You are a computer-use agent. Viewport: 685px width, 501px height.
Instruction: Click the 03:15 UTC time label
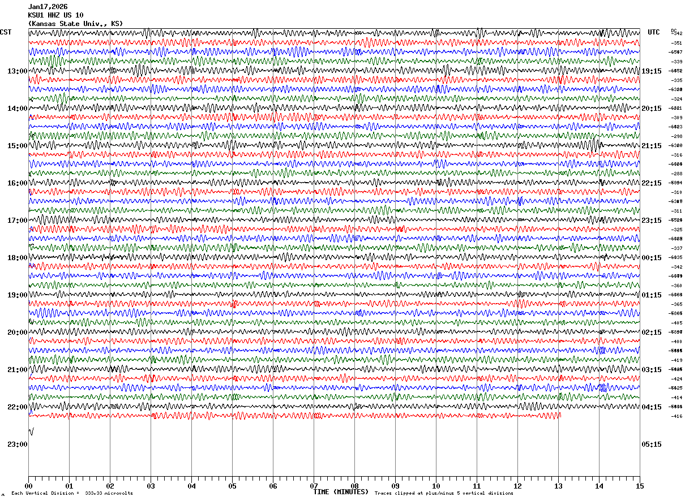click(652, 370)
